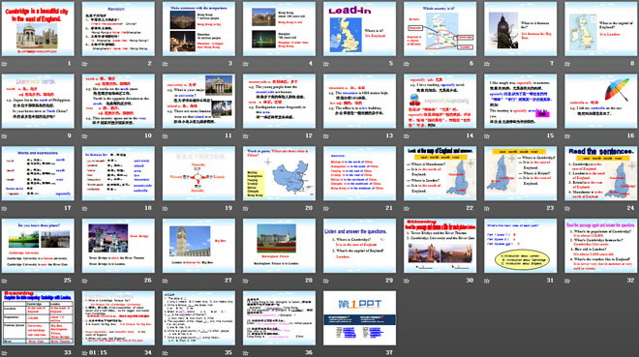Image resolution: width=639 pixels, height=357 pixels.
Task: Click the animation star icon under slide 20
Action: tap(246, 208)
